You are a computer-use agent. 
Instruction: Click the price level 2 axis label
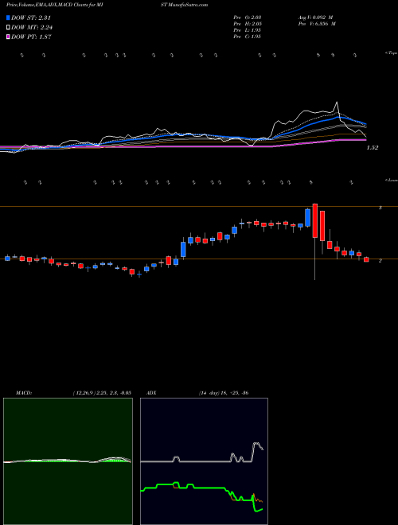[380, 260]
